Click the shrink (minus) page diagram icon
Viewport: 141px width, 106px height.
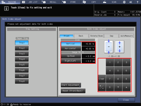tap(109, 47)
